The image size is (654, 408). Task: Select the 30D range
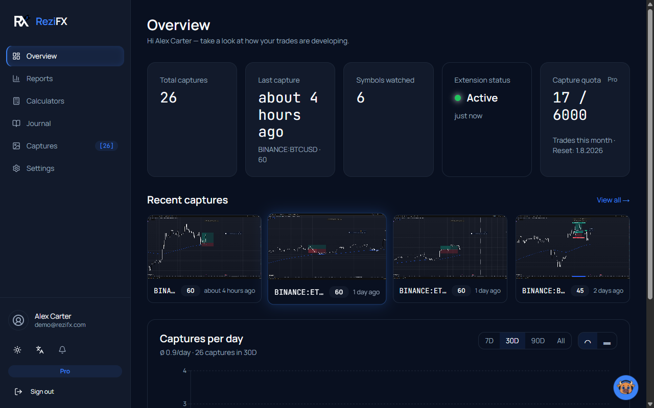[512, 341]
